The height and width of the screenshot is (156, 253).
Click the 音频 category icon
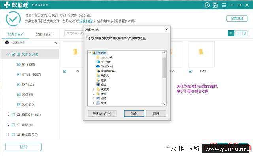18,125
